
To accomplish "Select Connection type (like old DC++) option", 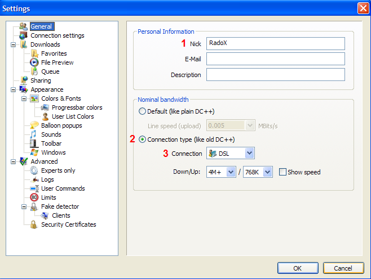I will [142, 139].
